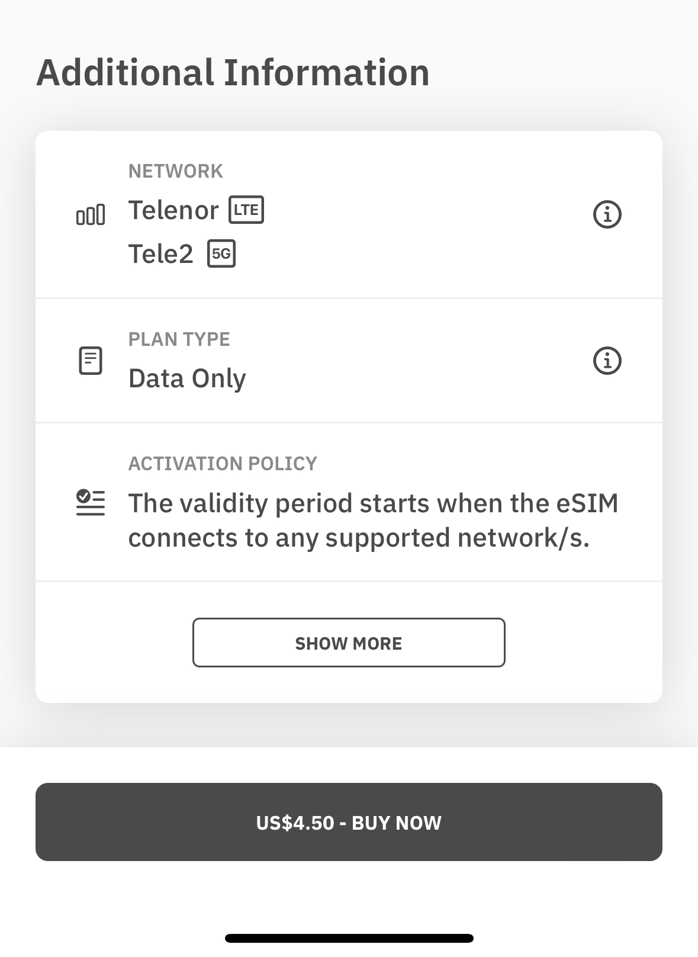This screenshot has width=698, height=957.
Task: Tap the home indicator bar
Action: coord(349,938)
